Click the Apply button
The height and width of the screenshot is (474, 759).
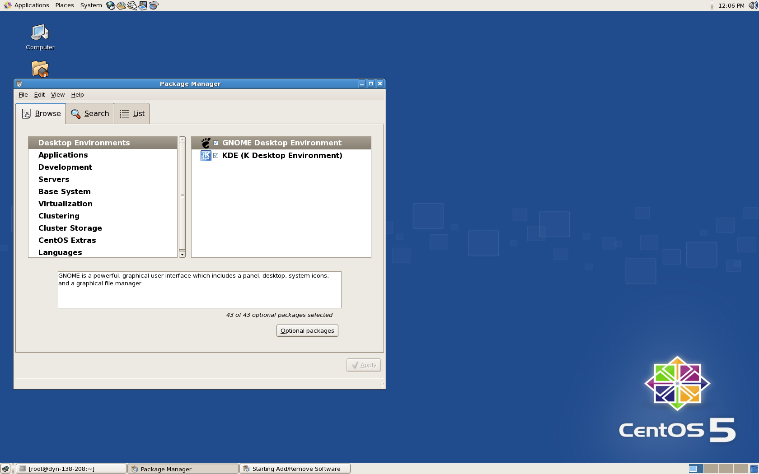pos(364,365)
